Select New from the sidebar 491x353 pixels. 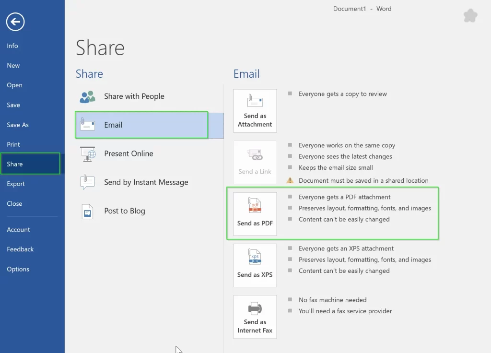point(13,65)
